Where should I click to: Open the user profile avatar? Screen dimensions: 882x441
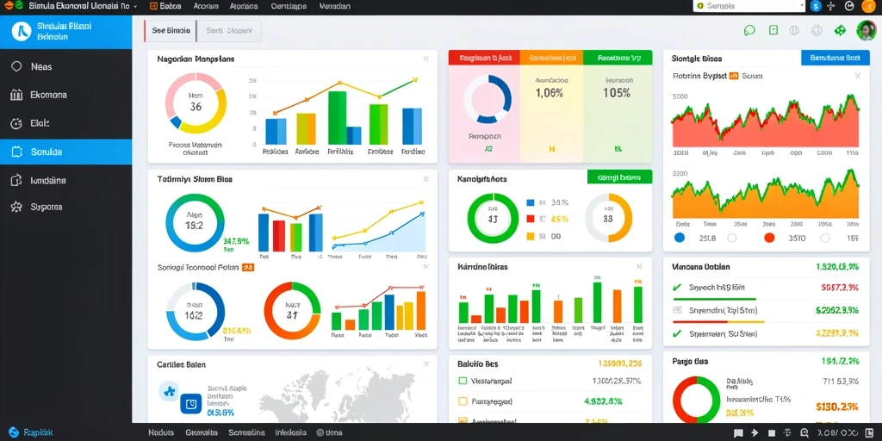865,30
